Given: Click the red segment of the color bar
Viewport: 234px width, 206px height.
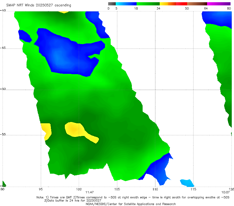Looking at the screenshot, I should point(182,4).
